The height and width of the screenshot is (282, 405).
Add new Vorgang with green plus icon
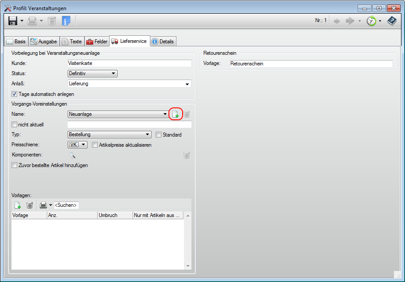pos(176,114)
